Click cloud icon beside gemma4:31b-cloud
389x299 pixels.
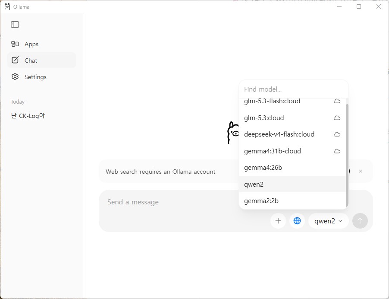coord(337,151)
